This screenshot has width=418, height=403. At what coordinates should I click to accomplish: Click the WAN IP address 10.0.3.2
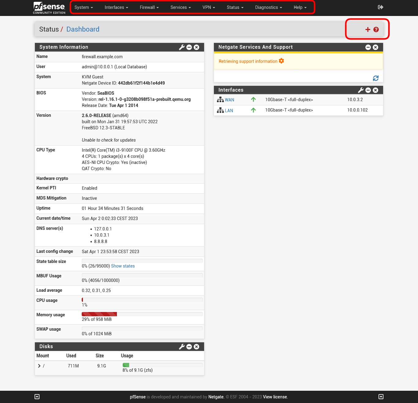(x=355, y=100)
